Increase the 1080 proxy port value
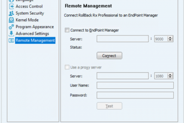The width and height of the screenshot is (184, 123). 170,74
